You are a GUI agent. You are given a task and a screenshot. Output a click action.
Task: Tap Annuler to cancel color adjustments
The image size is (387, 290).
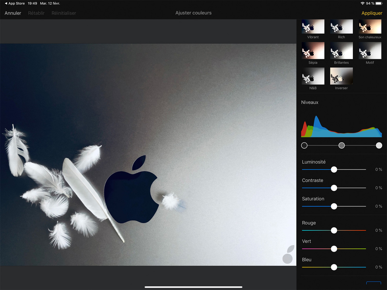[x=13, y=13]
